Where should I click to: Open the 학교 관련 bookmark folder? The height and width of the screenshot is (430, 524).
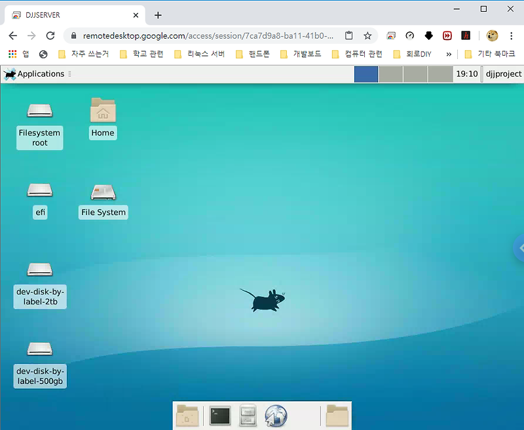click(142, 54)
